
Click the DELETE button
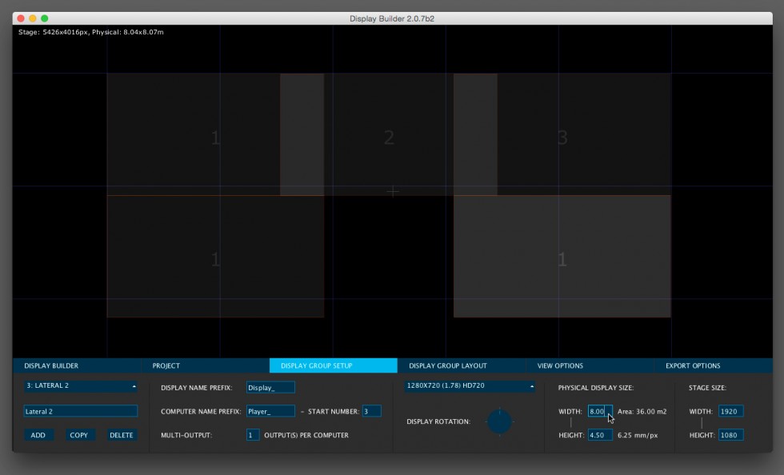[x=122, y=434]
